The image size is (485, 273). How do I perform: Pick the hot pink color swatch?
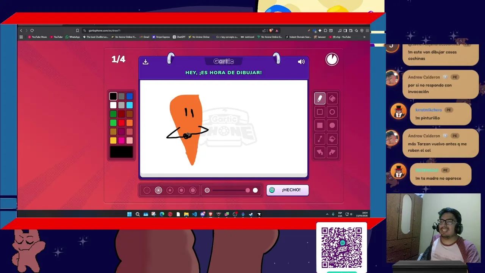(121, 140)
